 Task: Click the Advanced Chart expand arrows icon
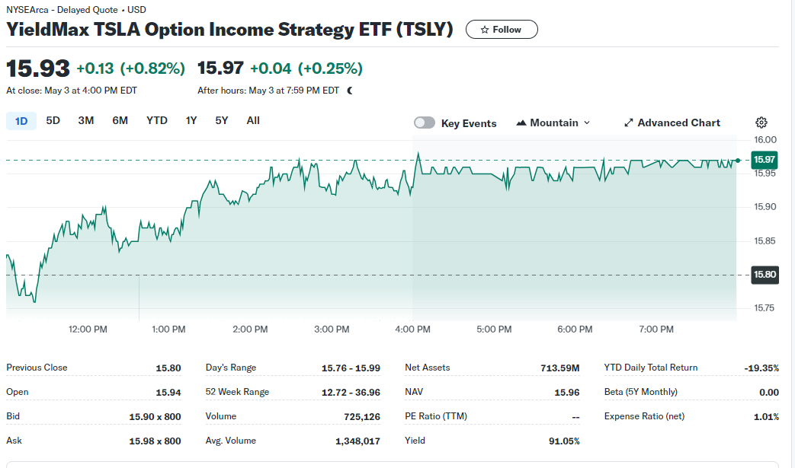pyautogui.click(x=629, y=123)
